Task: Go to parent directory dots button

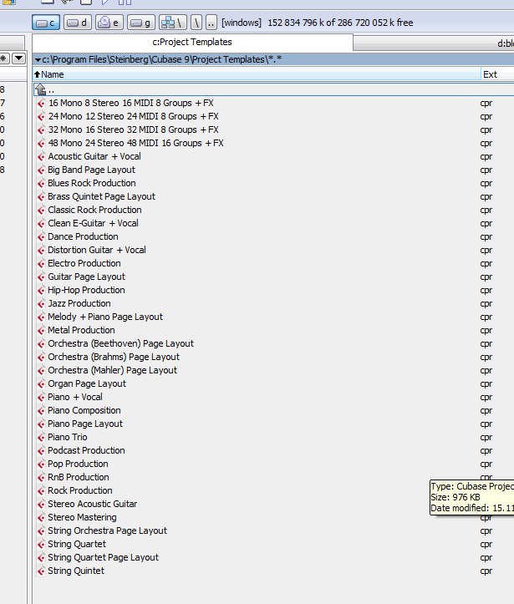Action: (211, 23)
